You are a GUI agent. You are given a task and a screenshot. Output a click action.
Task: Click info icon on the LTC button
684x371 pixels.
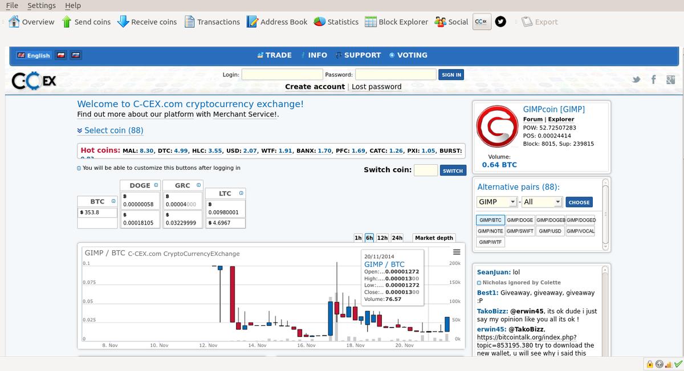(241, 194)
